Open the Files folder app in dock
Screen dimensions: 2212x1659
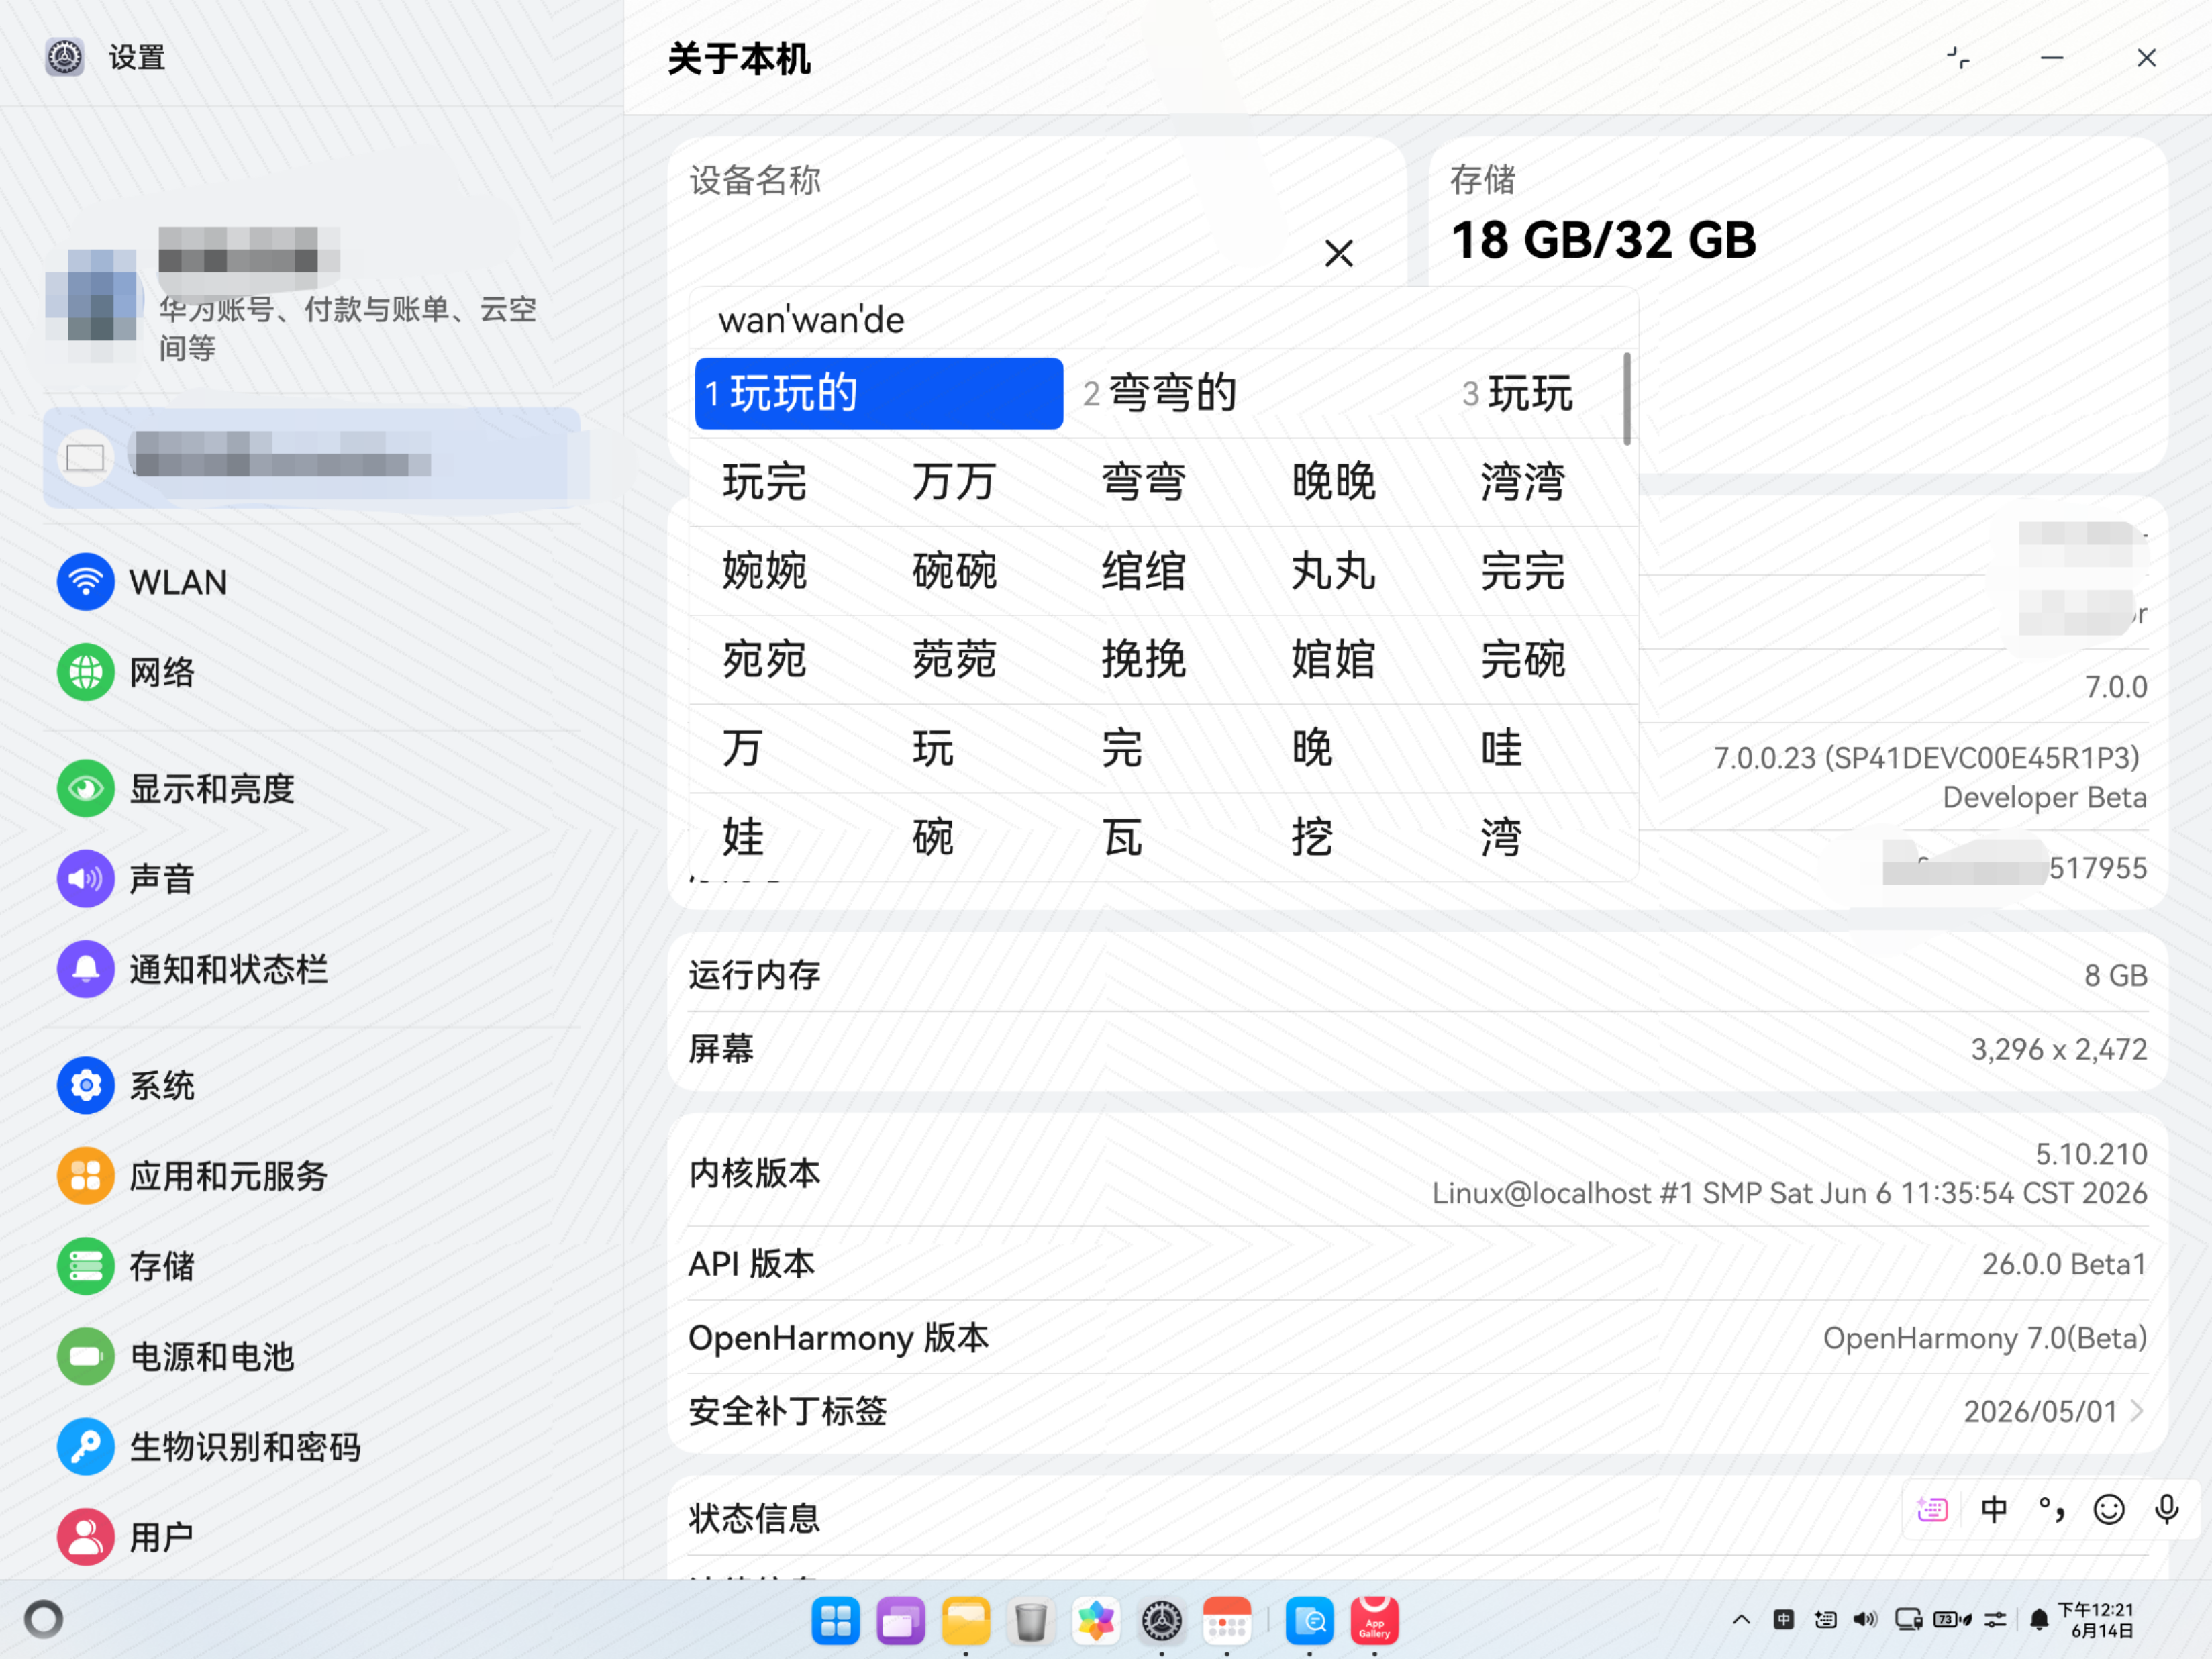click(966, 1621)
